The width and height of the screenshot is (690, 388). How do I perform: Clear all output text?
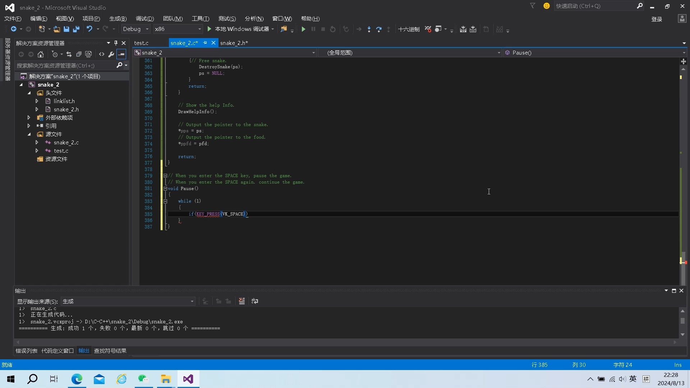click(242, 301)
